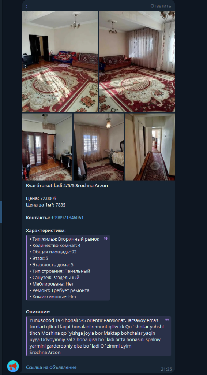Image resolution: width=207 pixels, height=375 pixels.
Task: Click the Ремонт: Требует ремонта line
Action: [x=60, y=290]
